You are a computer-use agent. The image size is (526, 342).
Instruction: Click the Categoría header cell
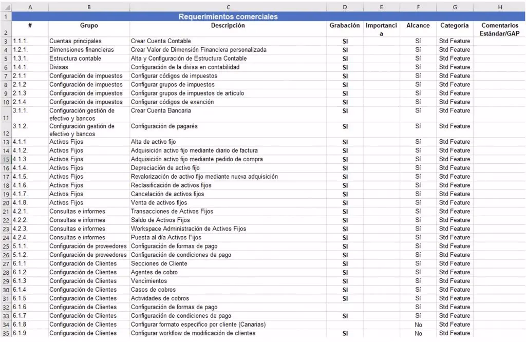[x=454, y=26]
